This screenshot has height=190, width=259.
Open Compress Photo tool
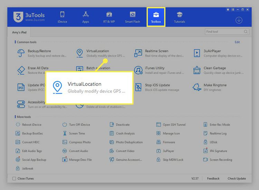pyautogui.click(x=76, y=142)
